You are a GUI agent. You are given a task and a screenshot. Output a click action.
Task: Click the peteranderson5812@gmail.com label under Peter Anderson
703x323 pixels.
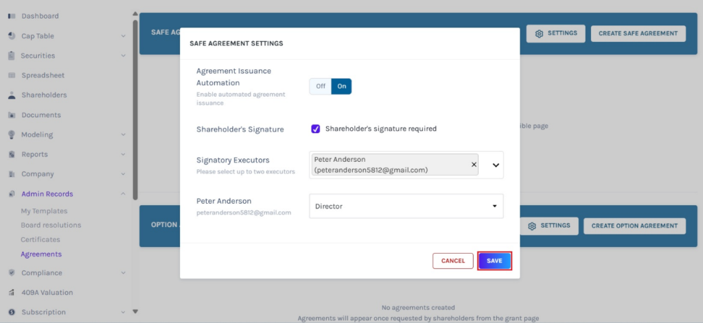tap(244, 213)
